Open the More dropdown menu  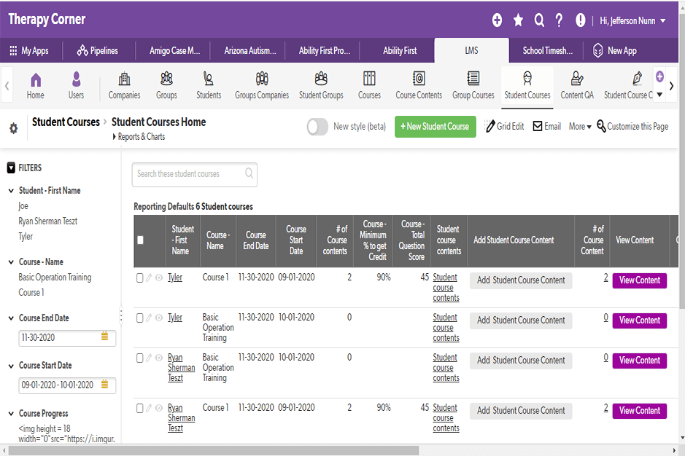580,127
